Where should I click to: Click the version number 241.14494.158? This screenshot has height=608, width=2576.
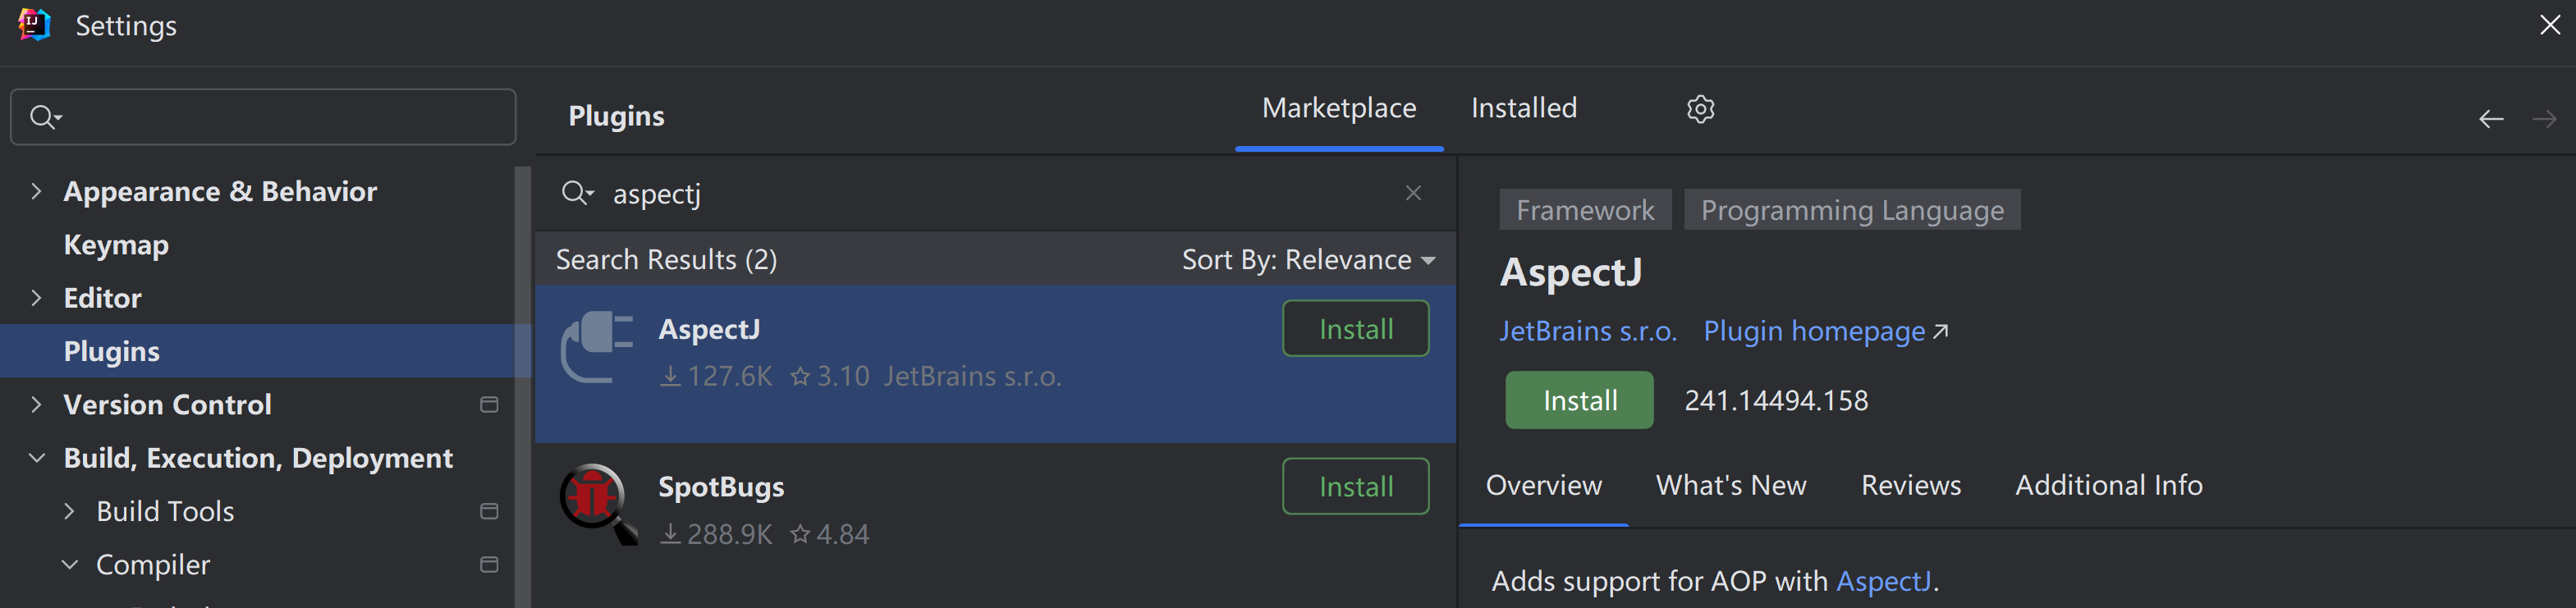(x=1776, y=401)
